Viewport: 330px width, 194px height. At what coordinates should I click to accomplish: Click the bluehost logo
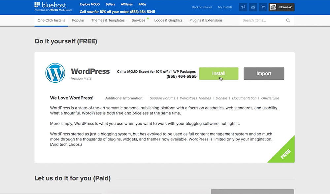click(53, 7)
